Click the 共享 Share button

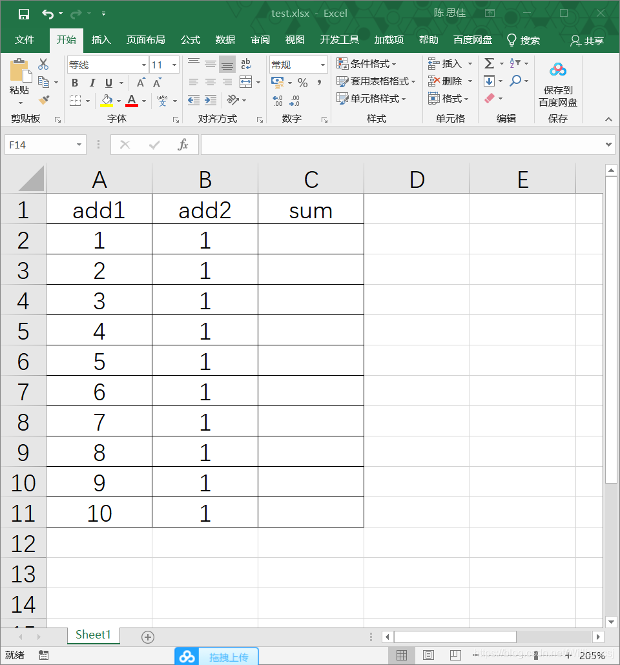tap(587, 41)
